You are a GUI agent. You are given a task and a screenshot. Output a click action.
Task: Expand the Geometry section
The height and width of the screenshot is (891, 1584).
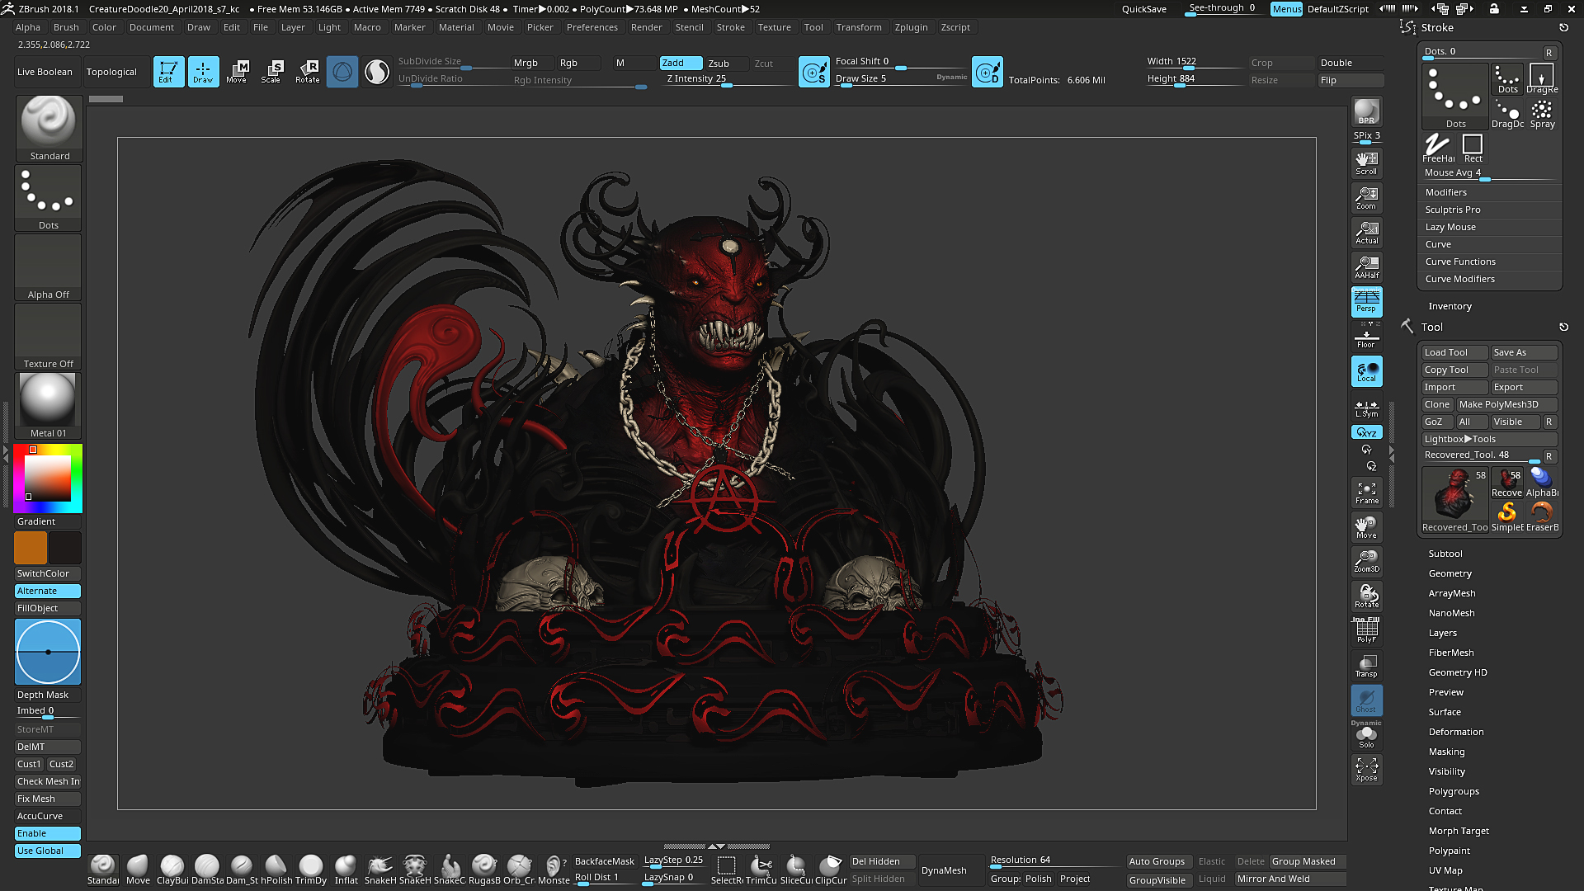(1450, 573)
